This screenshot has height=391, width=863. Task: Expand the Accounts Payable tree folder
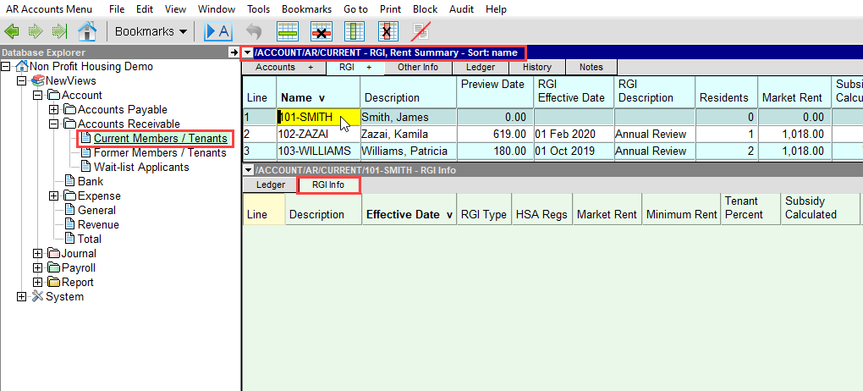(x=53, y=110)
